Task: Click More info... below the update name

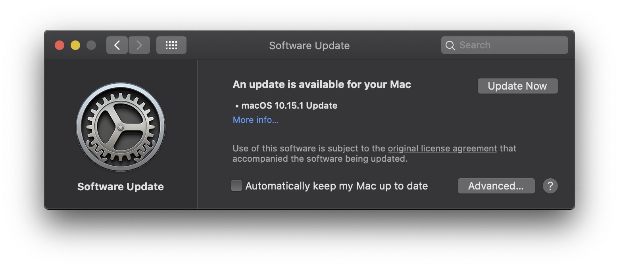Action: point(255,120)
